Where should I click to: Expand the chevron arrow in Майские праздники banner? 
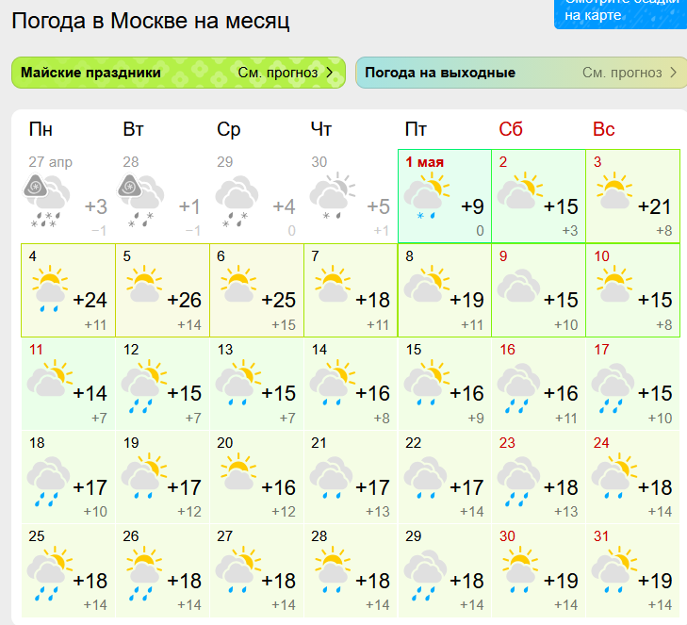click(x=330, y=73)
